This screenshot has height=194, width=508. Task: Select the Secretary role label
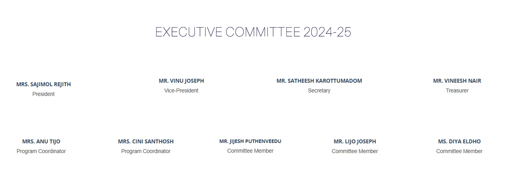(319, 91)
